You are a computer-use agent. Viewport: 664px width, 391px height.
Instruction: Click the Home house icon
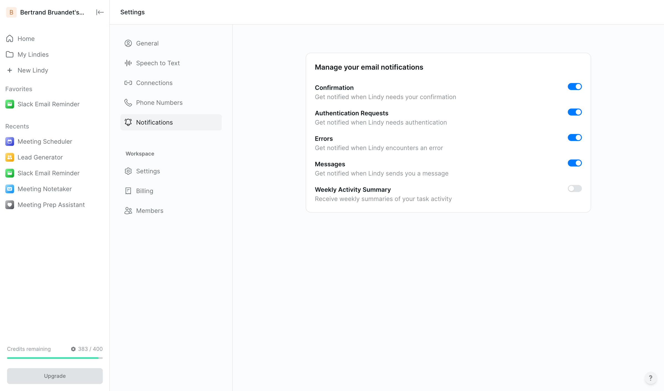pyautogui.click(x=10, y=38)
